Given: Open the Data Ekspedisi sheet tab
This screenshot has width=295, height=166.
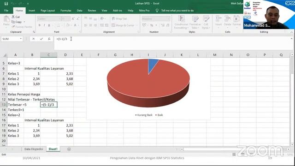Looking at the screenshot, I should (x=34, y=149).
